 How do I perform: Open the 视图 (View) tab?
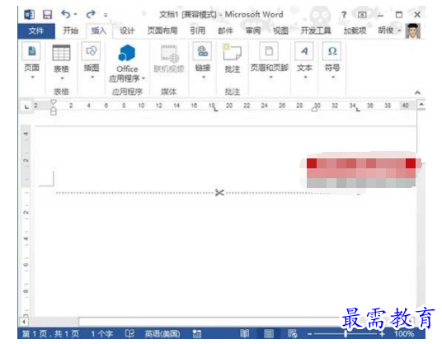(x=280, y=31)
